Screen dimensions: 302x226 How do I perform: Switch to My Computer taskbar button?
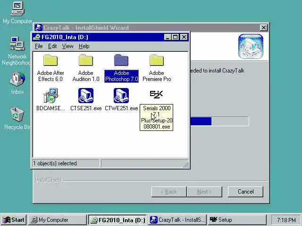click(58, 220)
